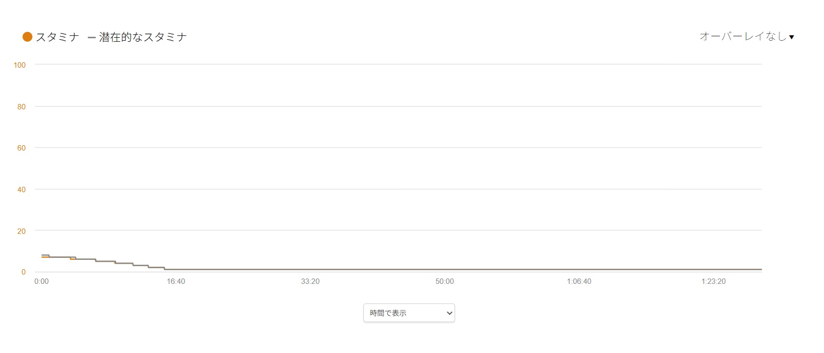Select the 60 y-axis value label
Screen dimensions: 824x353
click(x=21, y=148)
